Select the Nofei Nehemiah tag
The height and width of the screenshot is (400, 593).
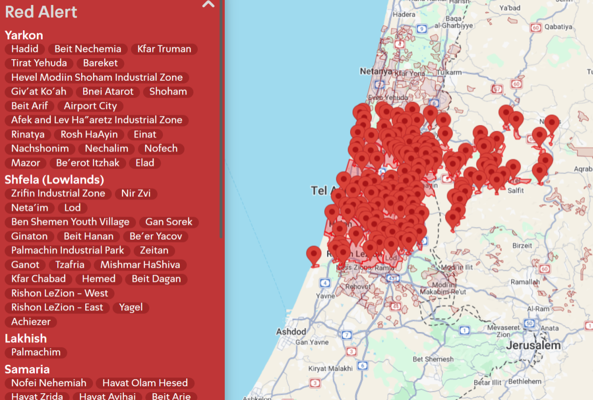49,383
